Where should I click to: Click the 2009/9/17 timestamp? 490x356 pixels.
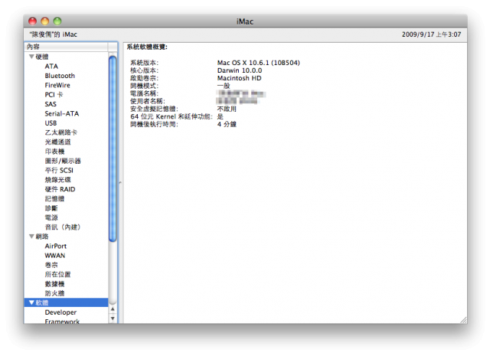tap(431, 34)
